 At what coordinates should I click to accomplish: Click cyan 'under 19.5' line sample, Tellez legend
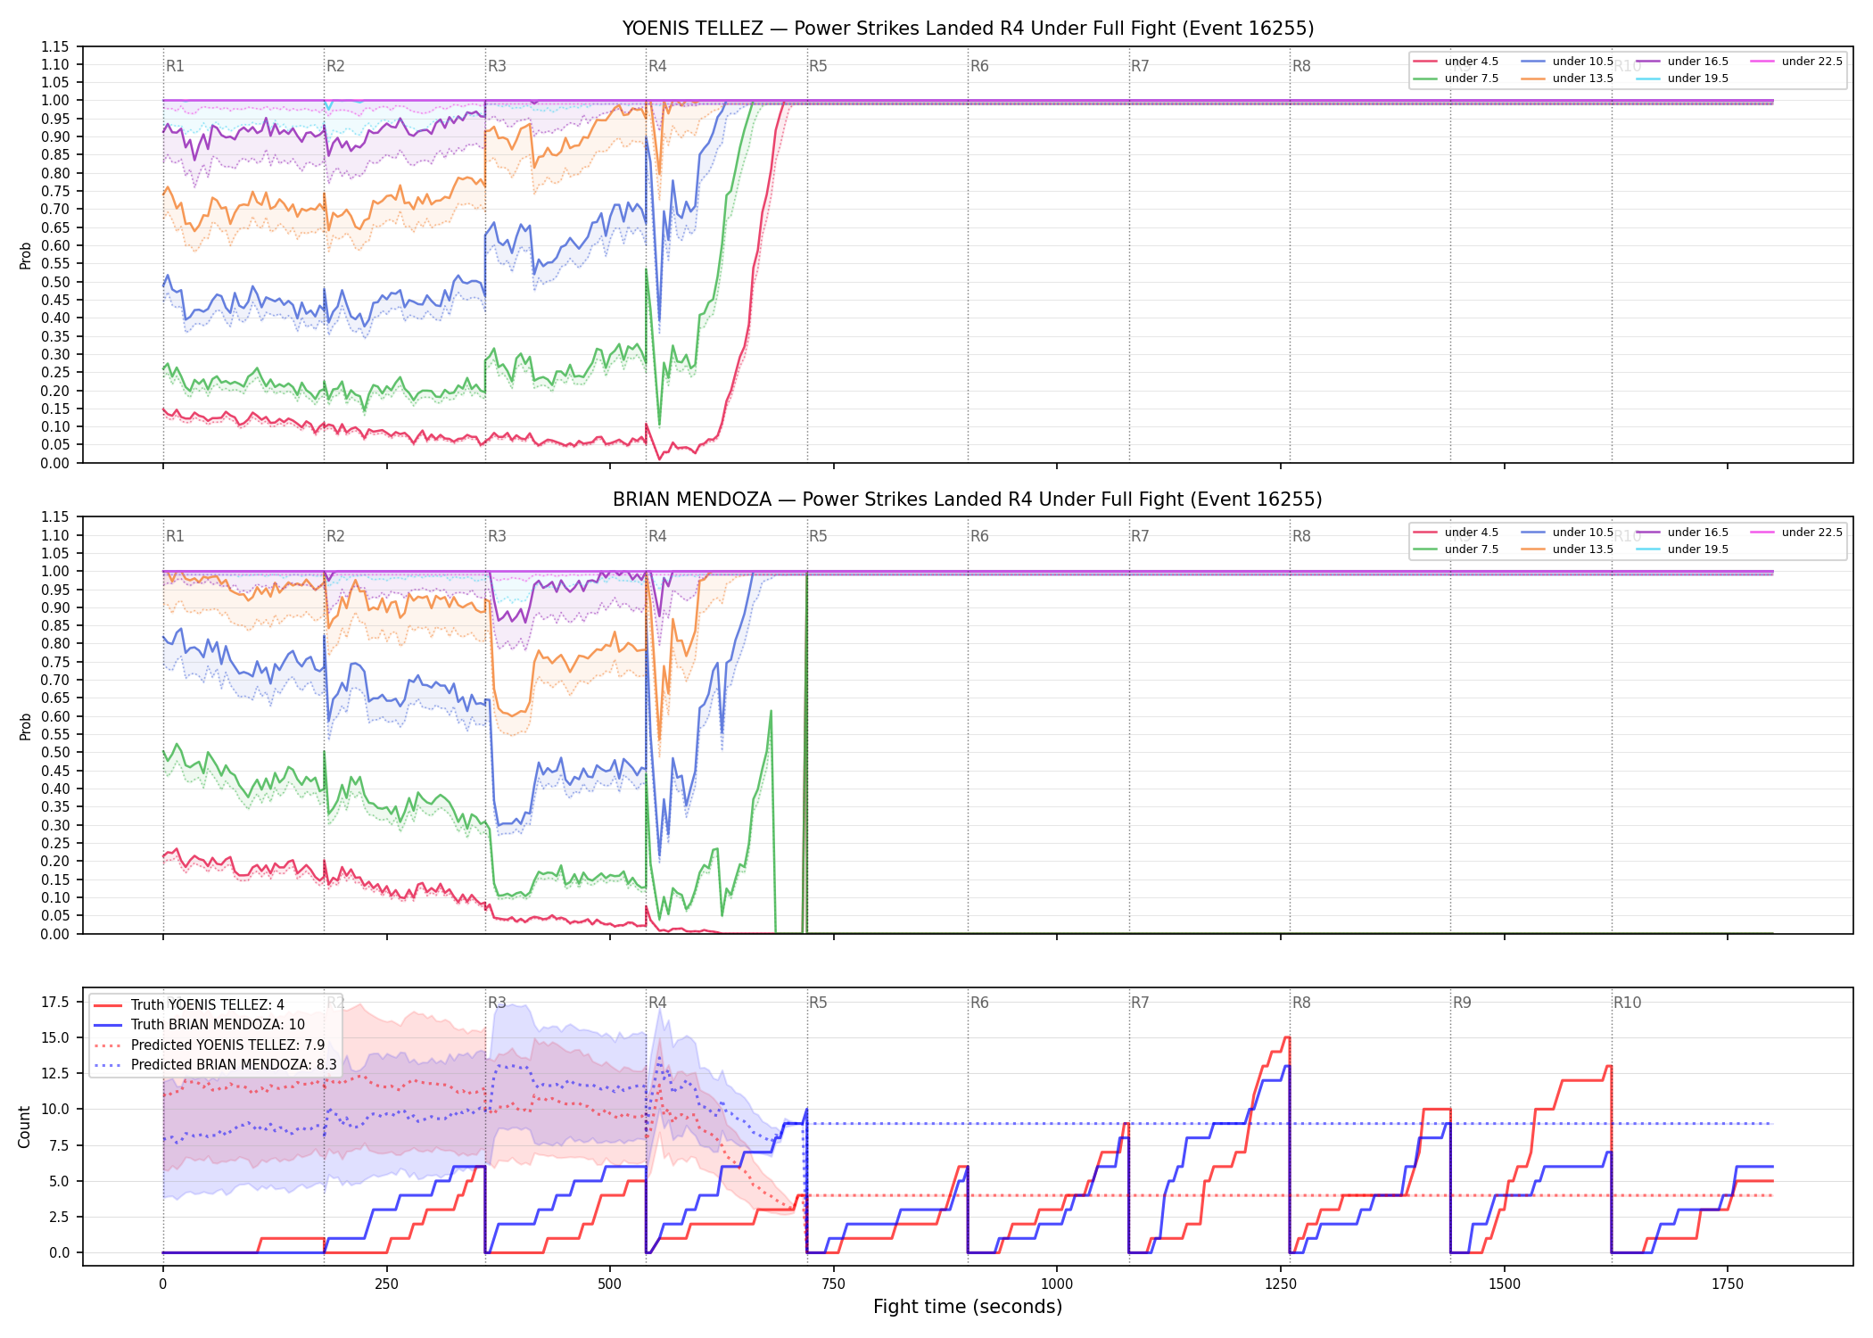pyautogui.click(x=1648, y=78)
